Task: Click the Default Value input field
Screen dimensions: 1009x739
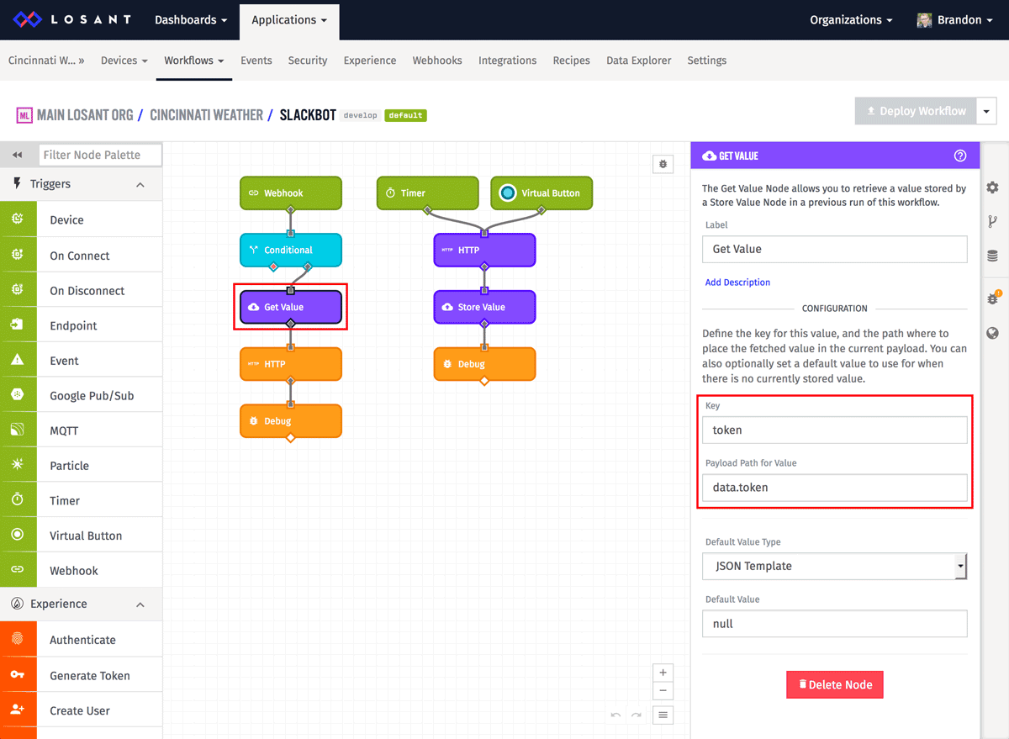Action: click(835, 624)
